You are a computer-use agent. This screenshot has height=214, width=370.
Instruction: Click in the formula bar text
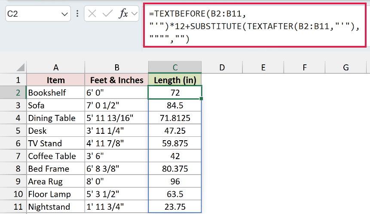(x=254, y=26)
